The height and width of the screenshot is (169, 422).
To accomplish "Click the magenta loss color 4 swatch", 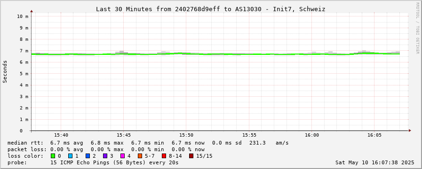I will click(x=122, y=156).
